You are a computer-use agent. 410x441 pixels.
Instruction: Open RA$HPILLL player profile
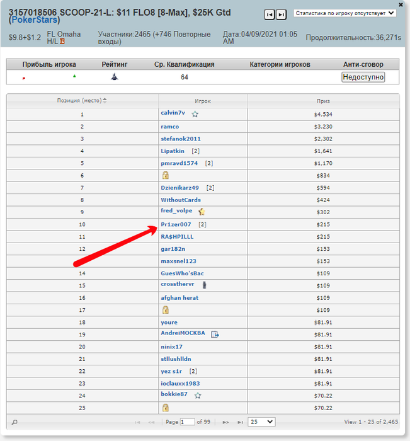coord(177,237)
